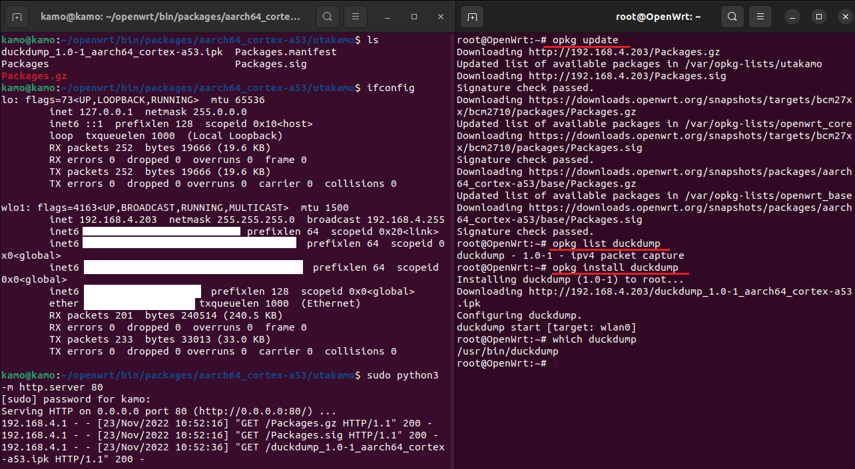Click the kamo@kamo window title text
The image size is (855, 469).
tap(170, 16)
